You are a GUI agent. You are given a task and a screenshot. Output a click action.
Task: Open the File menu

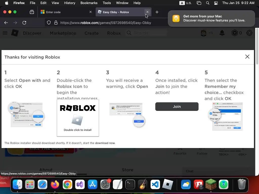click(33, 3)
